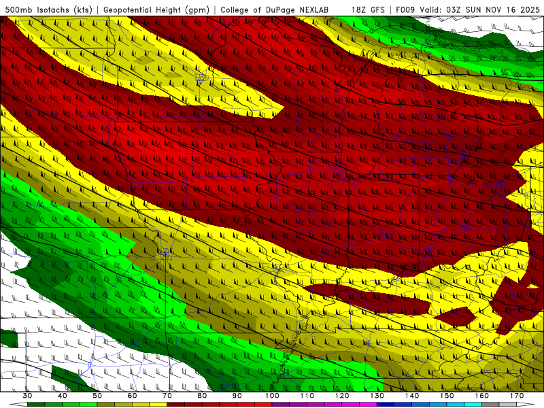This screenshot has width=544, height=408.
Task: Click the olive swatch right of 50
Action: [106, 405]
